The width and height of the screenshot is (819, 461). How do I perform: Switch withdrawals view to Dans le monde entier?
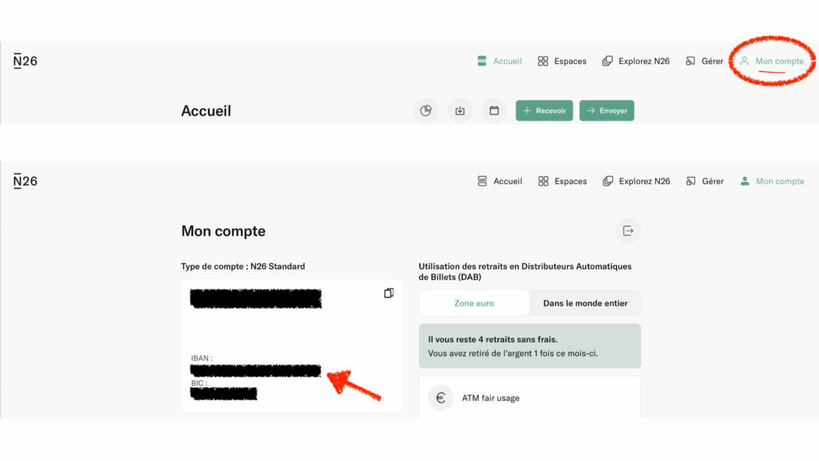pos(585,303)
